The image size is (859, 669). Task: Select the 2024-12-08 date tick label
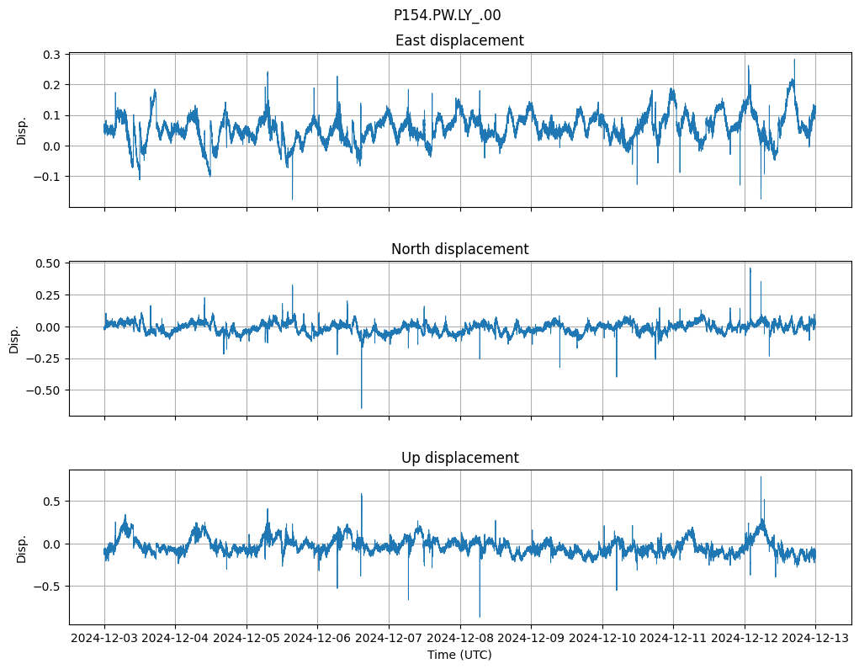coord(460,639)
